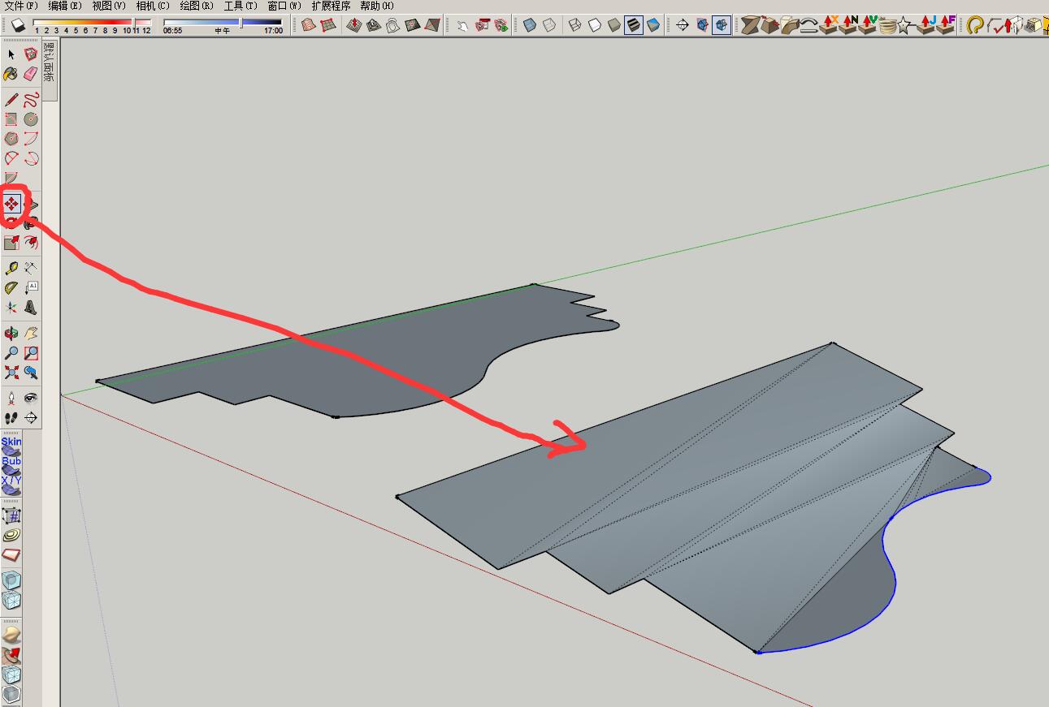This screenshot has height=707, width=1049.
Task: Click the Zoom Extents tool
Action: (11, 373)
